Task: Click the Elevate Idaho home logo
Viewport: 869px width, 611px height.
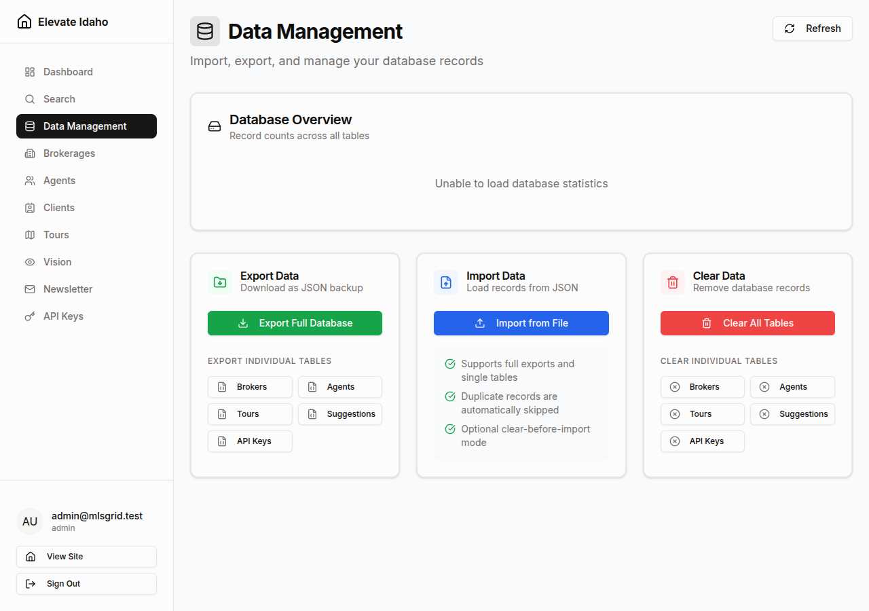Action: (62, 21)
